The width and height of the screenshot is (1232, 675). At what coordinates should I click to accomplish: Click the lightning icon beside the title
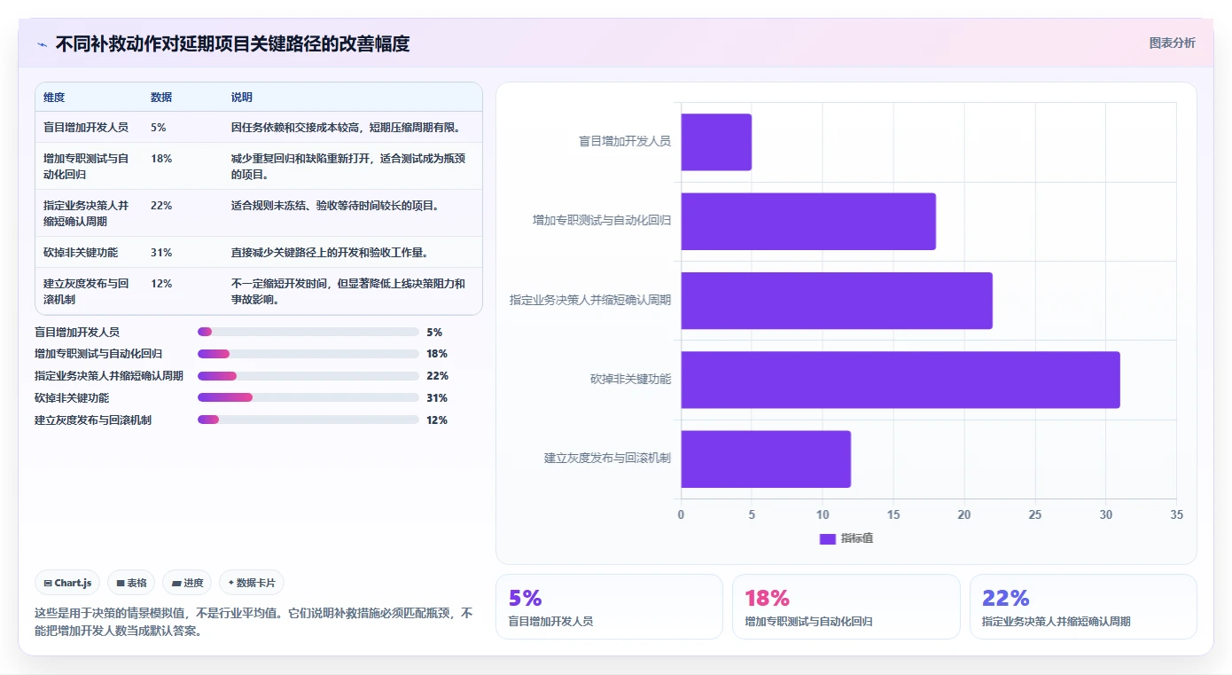(43, 44)
